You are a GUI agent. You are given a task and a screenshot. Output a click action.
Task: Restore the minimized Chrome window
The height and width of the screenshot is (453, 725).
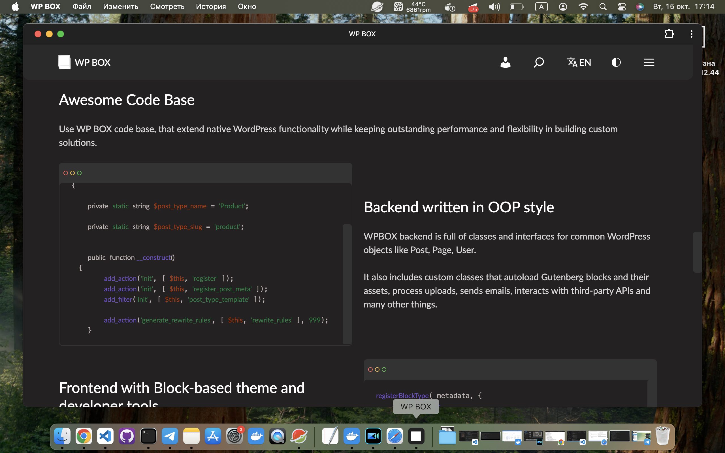click(x=555, y=437)
